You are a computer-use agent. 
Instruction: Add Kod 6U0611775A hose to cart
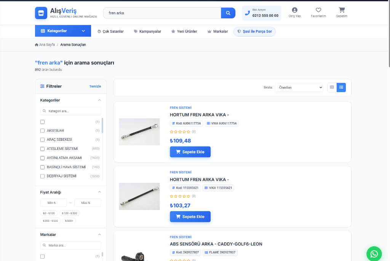(x=190, y=152)
